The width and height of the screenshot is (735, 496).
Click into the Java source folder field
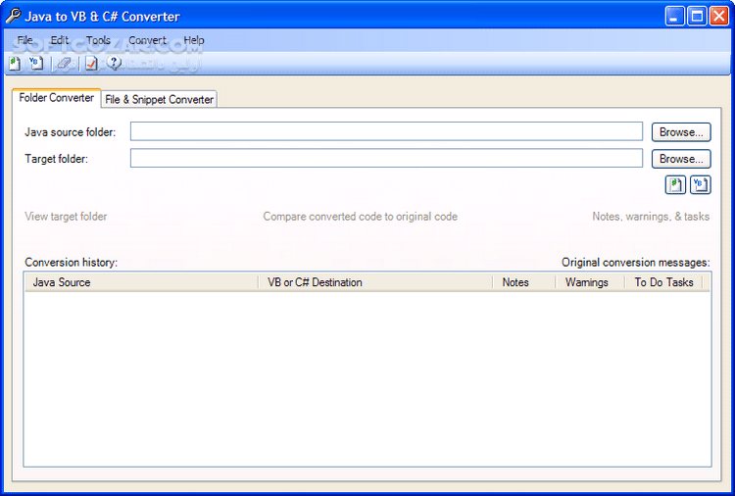386,131
